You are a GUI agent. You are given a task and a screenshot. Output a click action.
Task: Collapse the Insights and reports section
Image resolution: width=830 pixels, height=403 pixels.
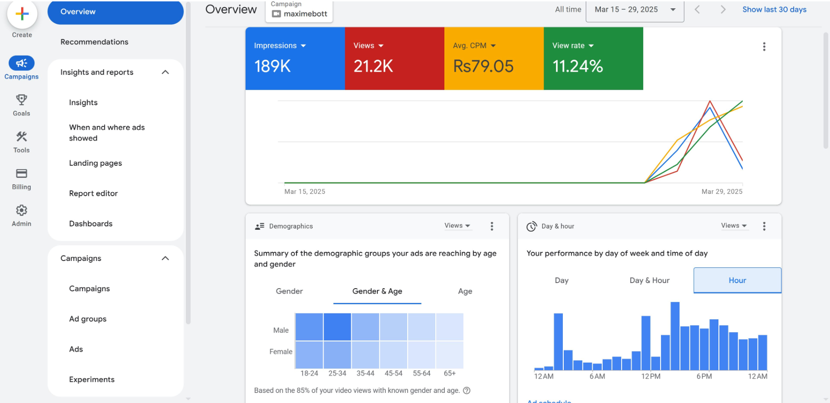click(x=165, y=72)
